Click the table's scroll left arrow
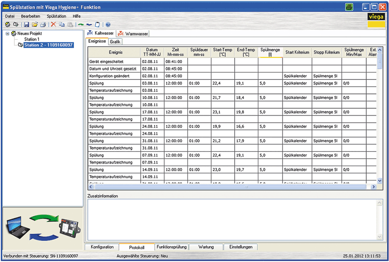This screenshot has width=389, height=262. tap(91, 187)
